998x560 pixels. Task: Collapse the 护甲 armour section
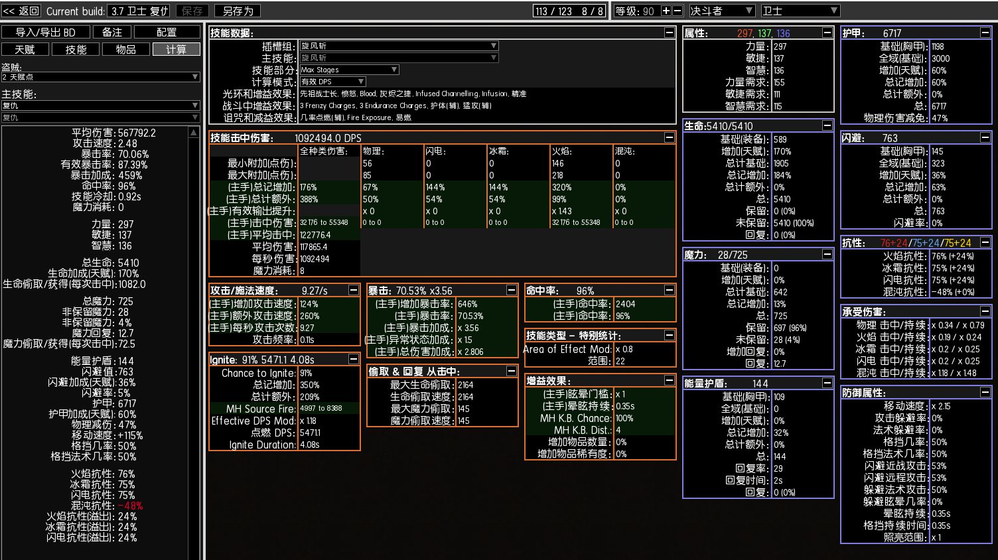click(x=985, y=33)
